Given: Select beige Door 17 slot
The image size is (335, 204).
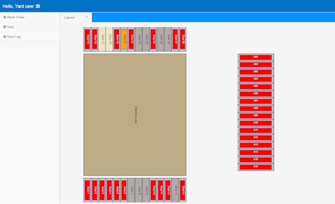Looking at the screenshot, I should click(102, 39).
